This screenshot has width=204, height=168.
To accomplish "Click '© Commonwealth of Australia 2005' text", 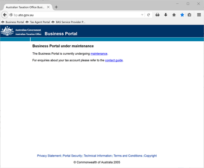I will [x=97, y=162].
